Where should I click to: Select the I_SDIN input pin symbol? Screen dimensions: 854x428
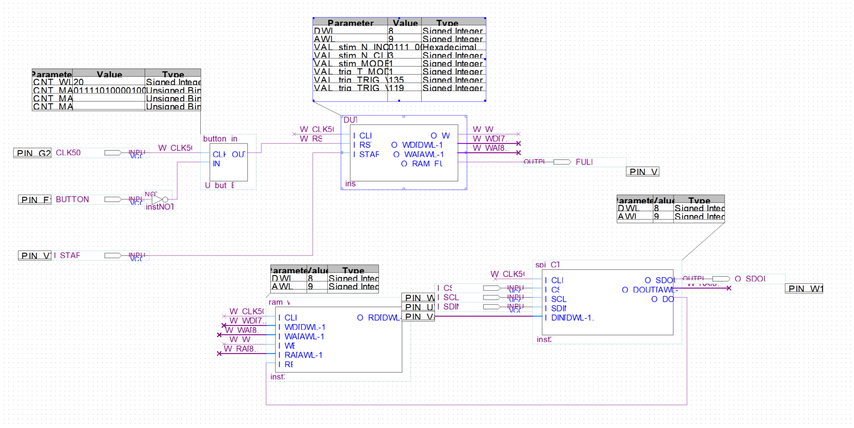point(492,307)
